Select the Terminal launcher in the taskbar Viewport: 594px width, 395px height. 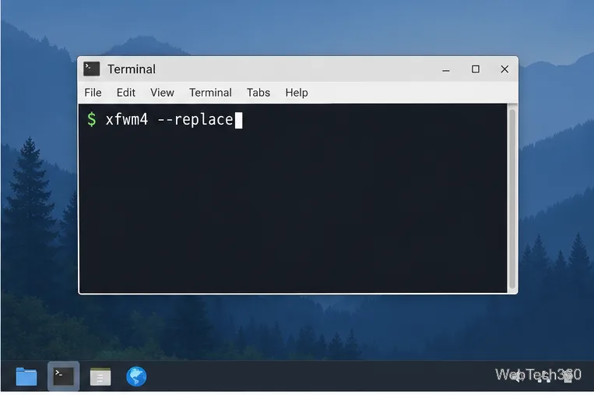pos(64,376)
